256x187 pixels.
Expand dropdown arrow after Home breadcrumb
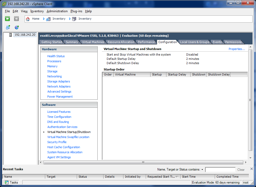click(44, 19)
